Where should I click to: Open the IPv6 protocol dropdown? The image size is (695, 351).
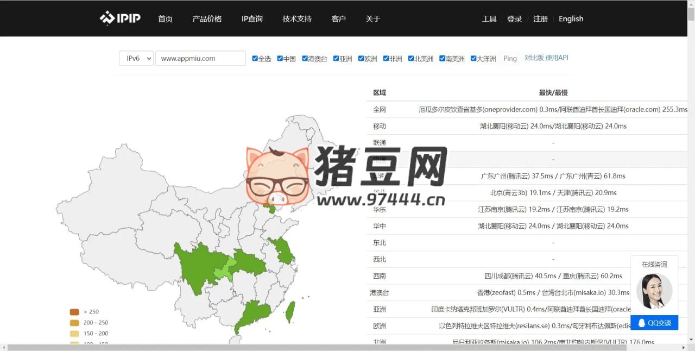(136, 58)
